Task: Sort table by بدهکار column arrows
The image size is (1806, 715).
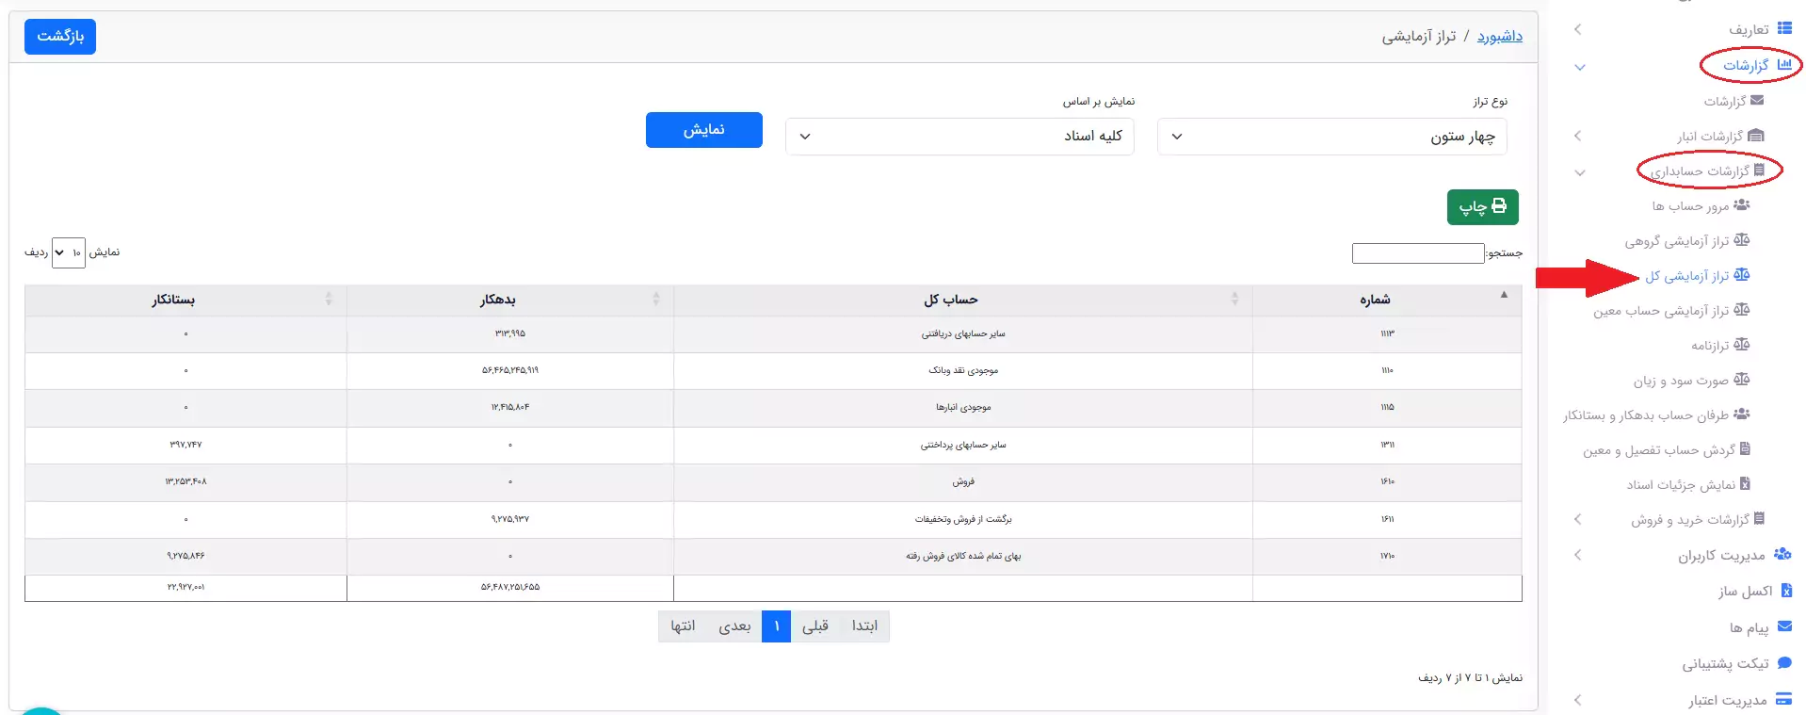Action: tap(655, 300)
